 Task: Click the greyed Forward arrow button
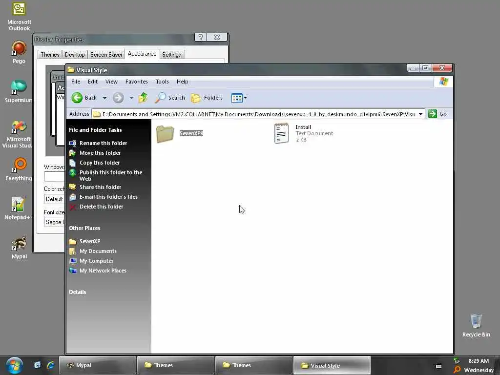118,98
